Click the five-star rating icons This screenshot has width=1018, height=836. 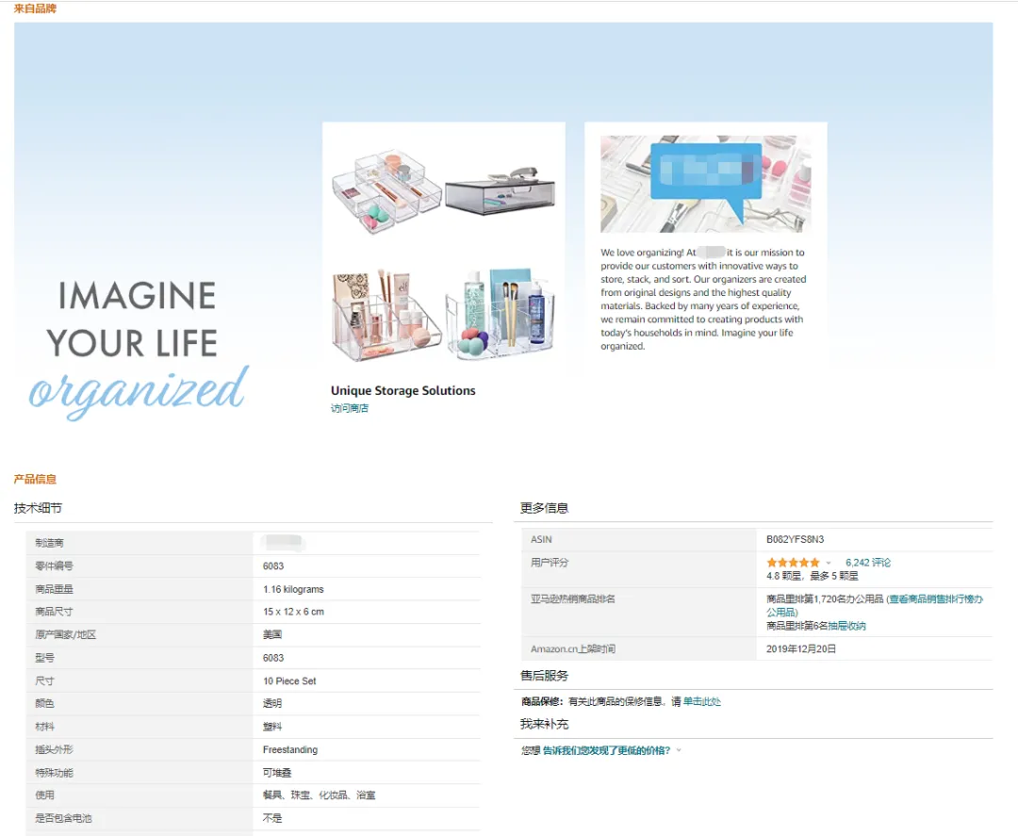[x=793, y=563]
